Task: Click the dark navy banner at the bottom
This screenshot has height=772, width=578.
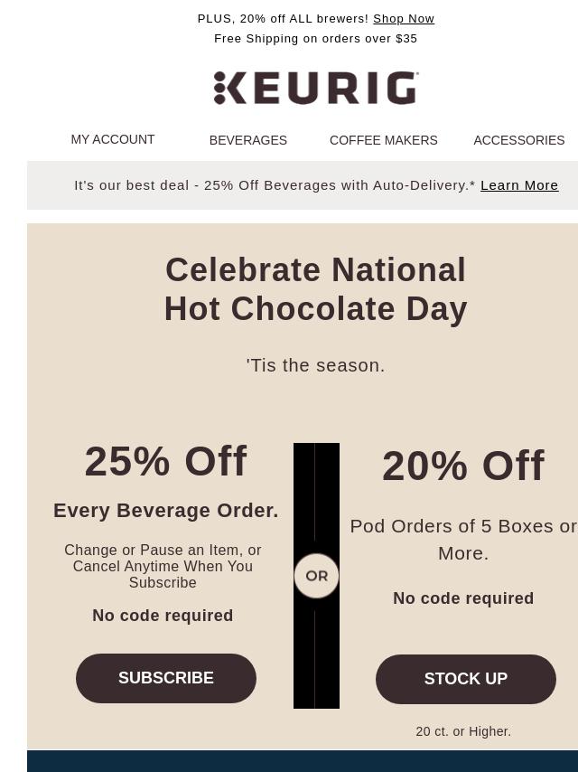Action: tap(303, 761)
